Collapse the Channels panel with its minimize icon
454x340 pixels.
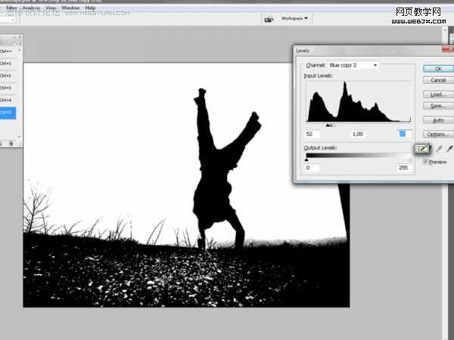click(14, 37)
